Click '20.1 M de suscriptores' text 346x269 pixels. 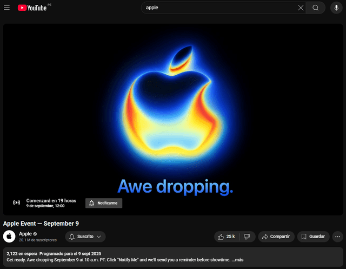coord(38,240)
